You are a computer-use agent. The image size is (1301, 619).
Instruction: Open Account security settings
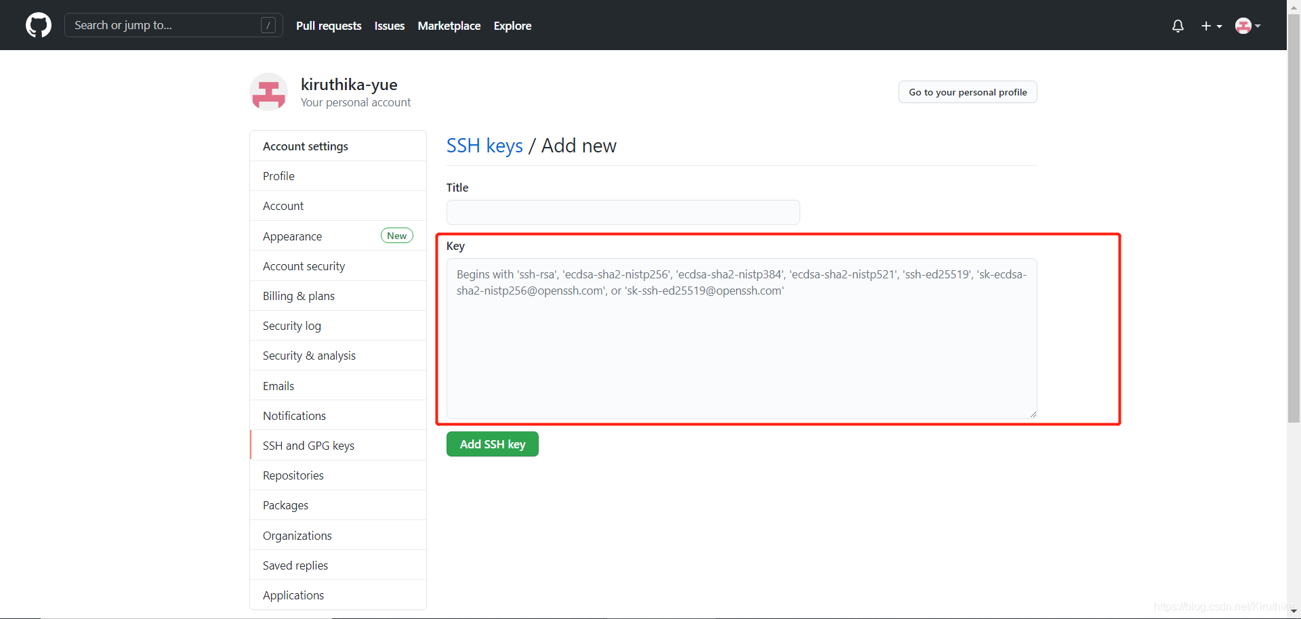[338, 266]
